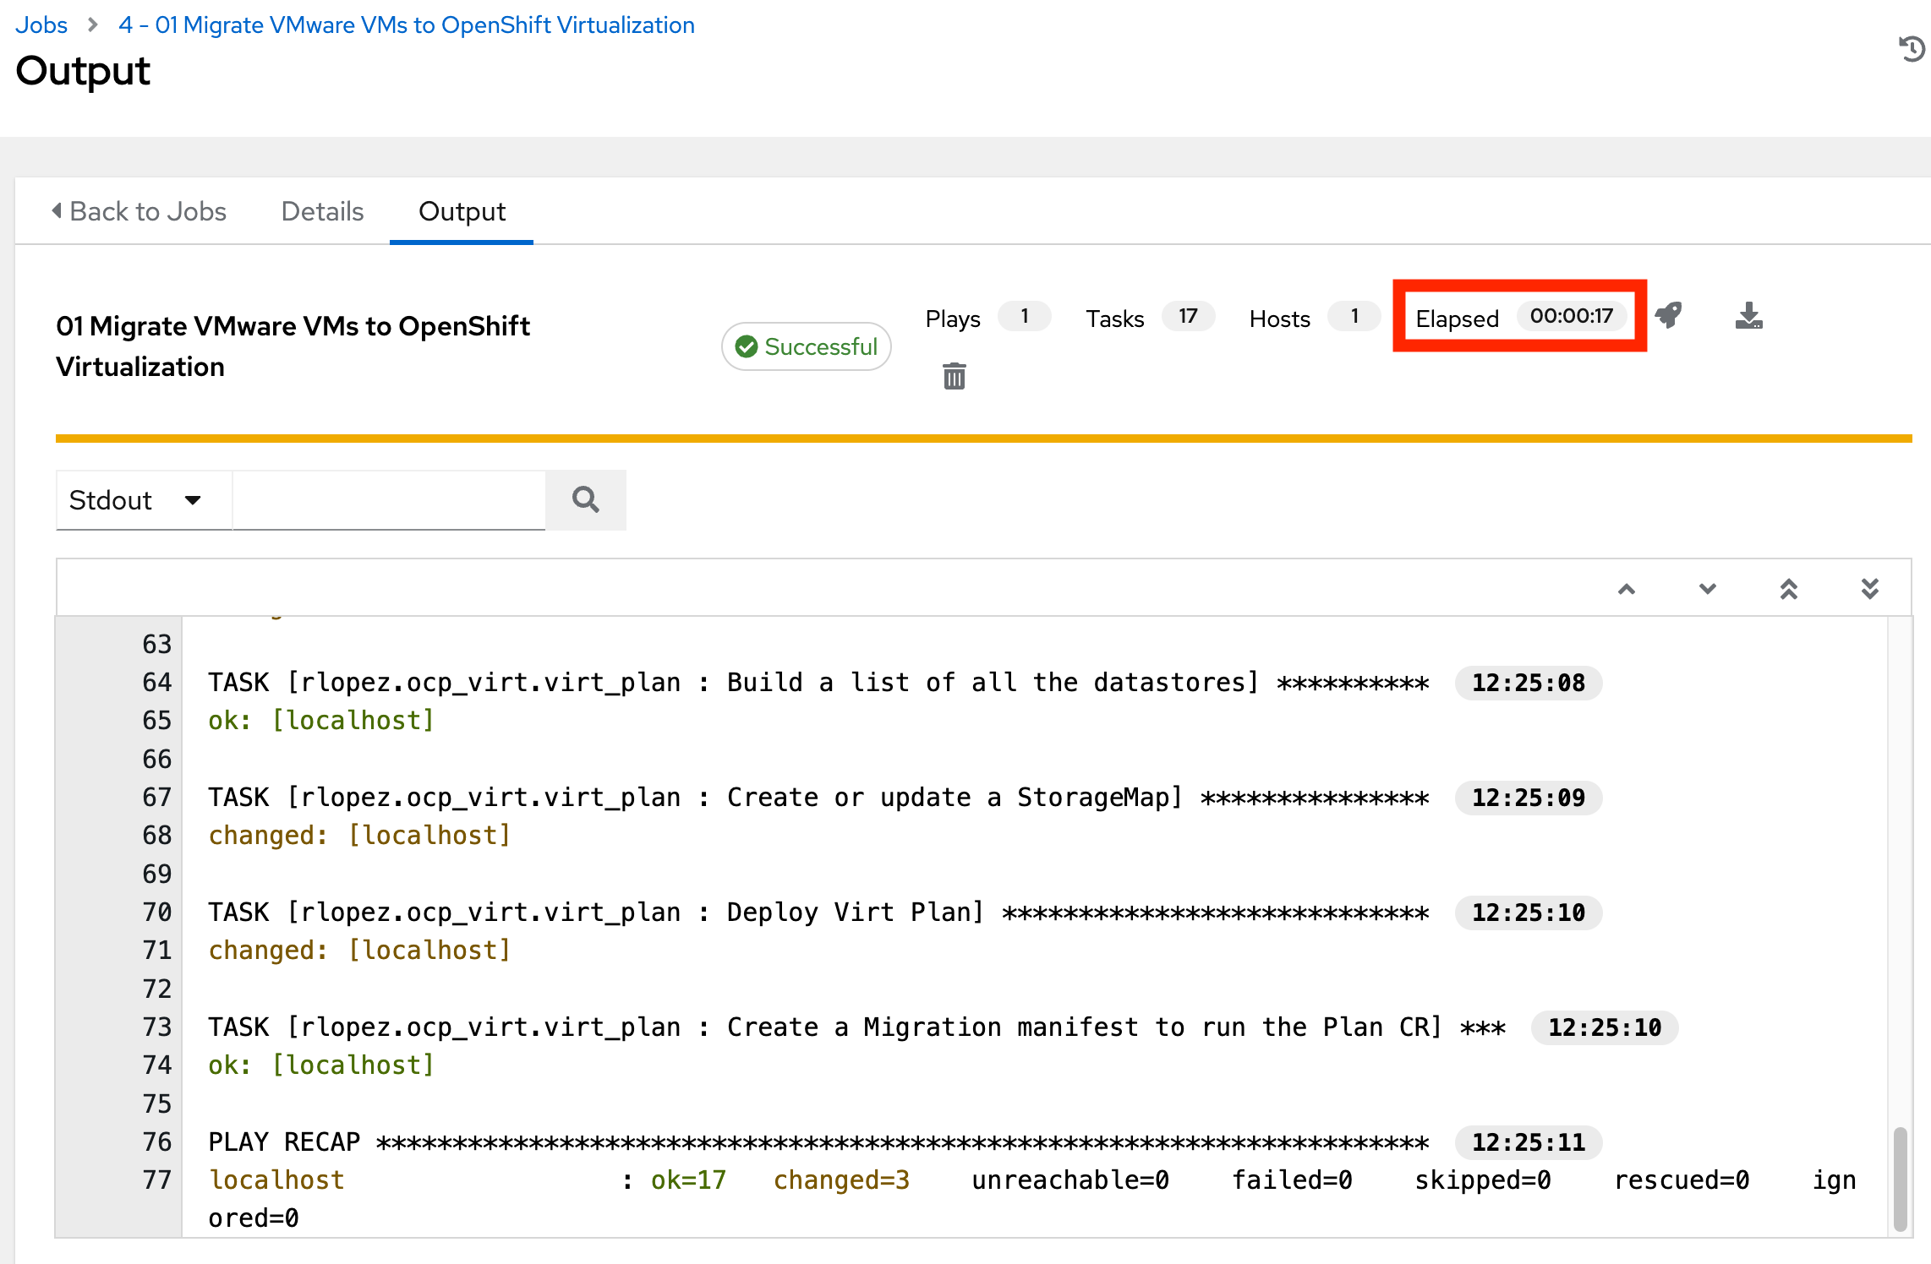Relaunch the job with the rocket icon
Image resolution: width=1931 pixels, height=1264 pixels.
[x=1669, y=315]
